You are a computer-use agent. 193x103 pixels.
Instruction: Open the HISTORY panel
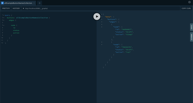click(16, 8)
